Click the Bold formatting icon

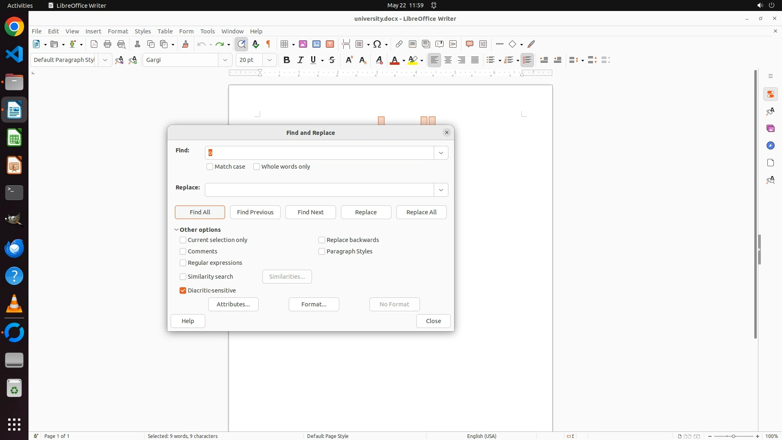287,60
